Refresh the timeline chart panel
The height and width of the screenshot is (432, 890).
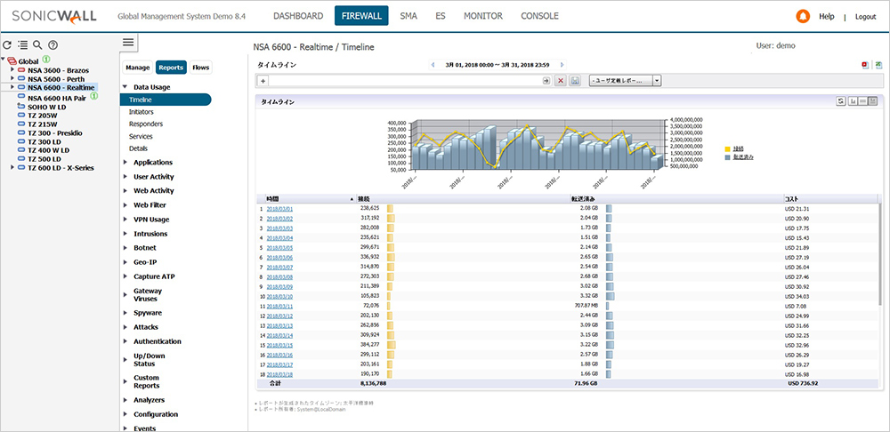coord(841,101)
